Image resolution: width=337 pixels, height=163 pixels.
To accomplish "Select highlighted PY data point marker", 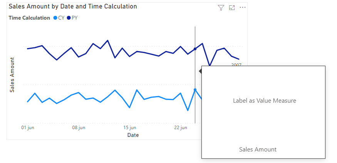I will 195,49.
